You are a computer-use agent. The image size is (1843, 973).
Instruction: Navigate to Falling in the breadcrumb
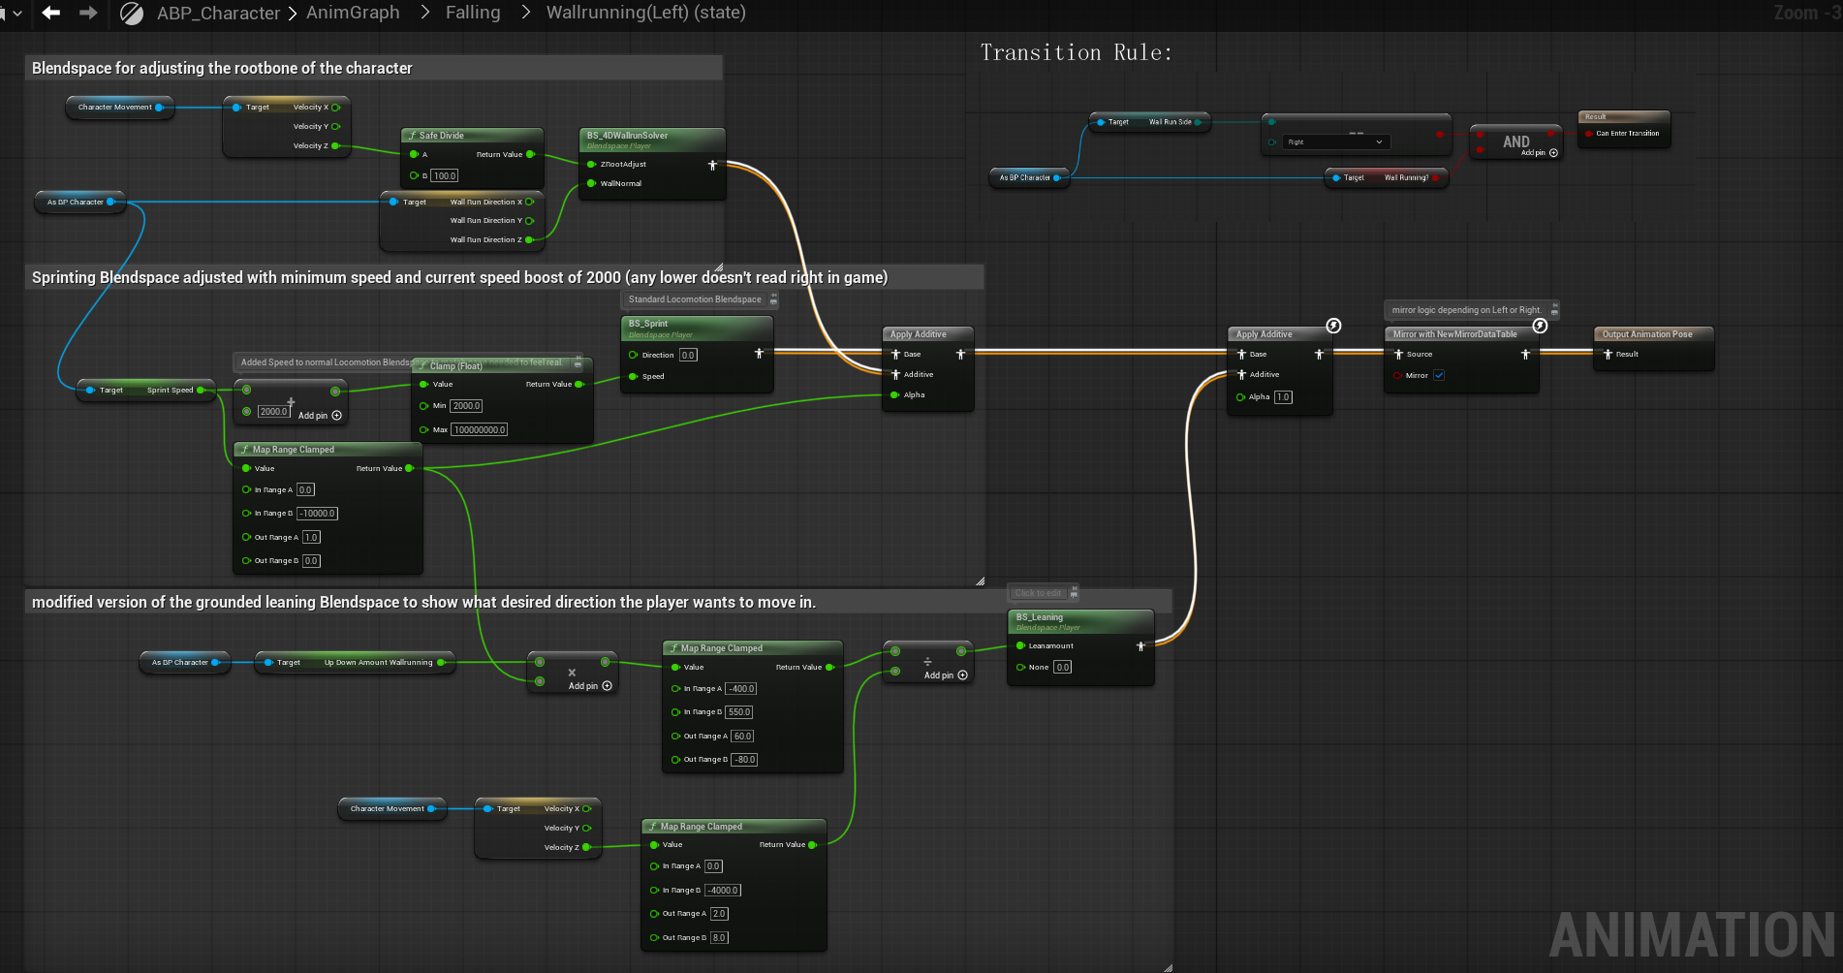point(473,13)
